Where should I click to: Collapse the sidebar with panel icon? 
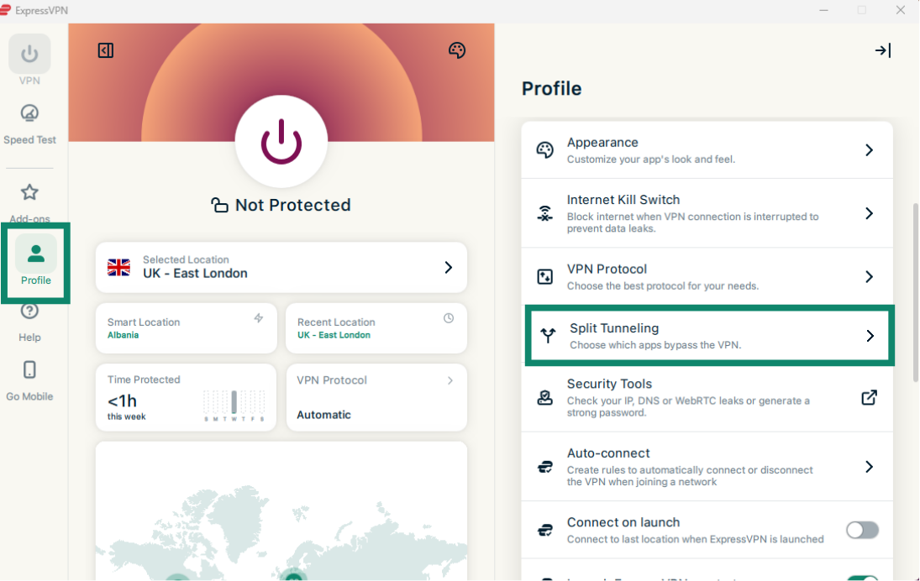tap(106, 50)
